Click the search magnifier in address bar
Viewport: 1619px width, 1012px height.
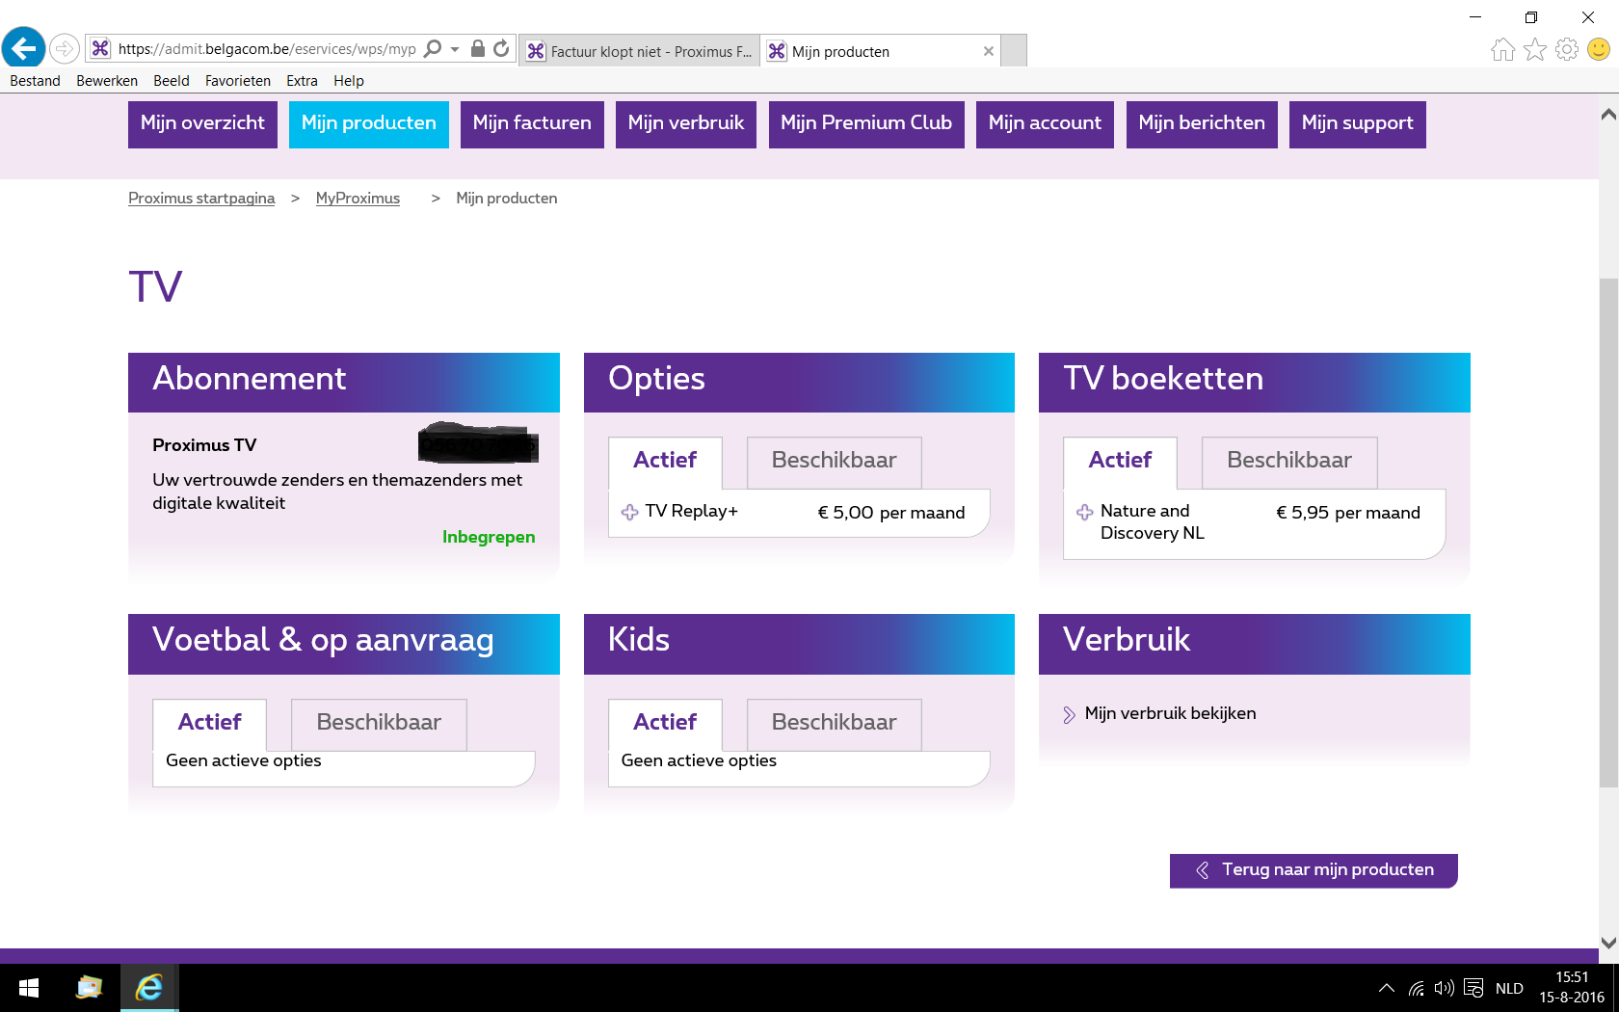[x=433, y=48]
